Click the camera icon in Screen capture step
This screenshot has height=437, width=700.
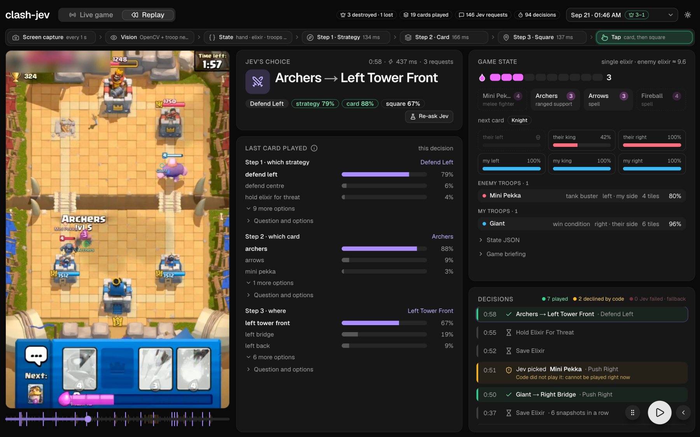pos(16,37)
